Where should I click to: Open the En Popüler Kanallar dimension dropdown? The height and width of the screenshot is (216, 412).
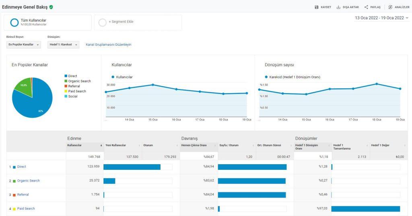(24, 45)
